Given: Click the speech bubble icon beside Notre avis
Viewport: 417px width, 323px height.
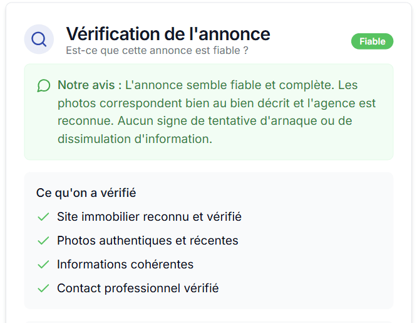Looking at the screenshot, I should [x=43, y=85].
